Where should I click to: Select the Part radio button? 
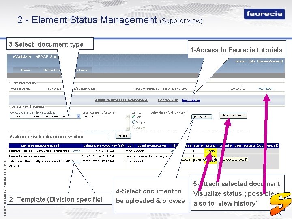point(133,117)
